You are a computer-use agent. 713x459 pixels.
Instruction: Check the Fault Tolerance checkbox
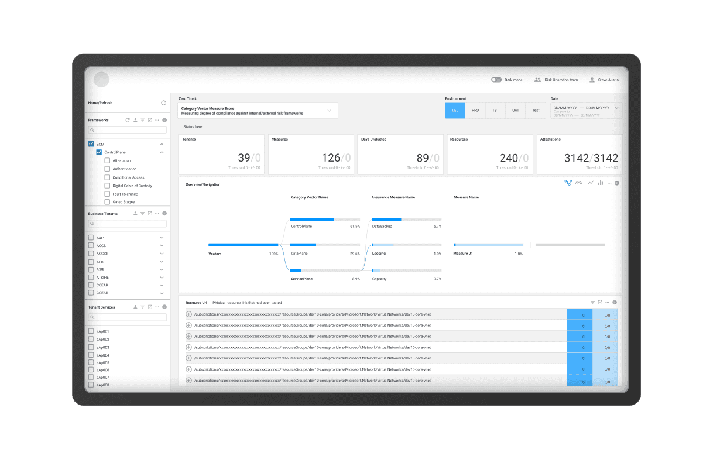tap(107, 194)
